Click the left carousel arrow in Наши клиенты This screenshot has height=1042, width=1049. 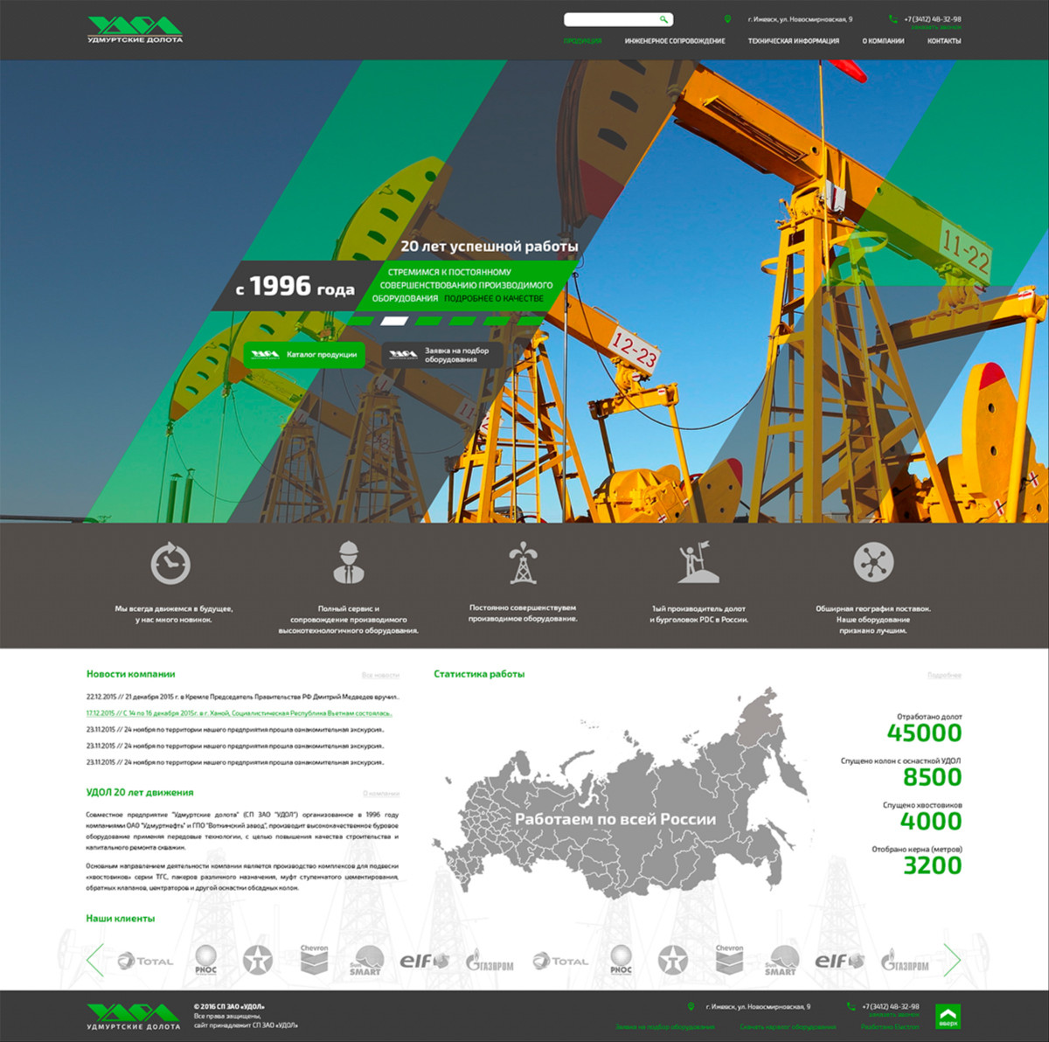[95, 960]
